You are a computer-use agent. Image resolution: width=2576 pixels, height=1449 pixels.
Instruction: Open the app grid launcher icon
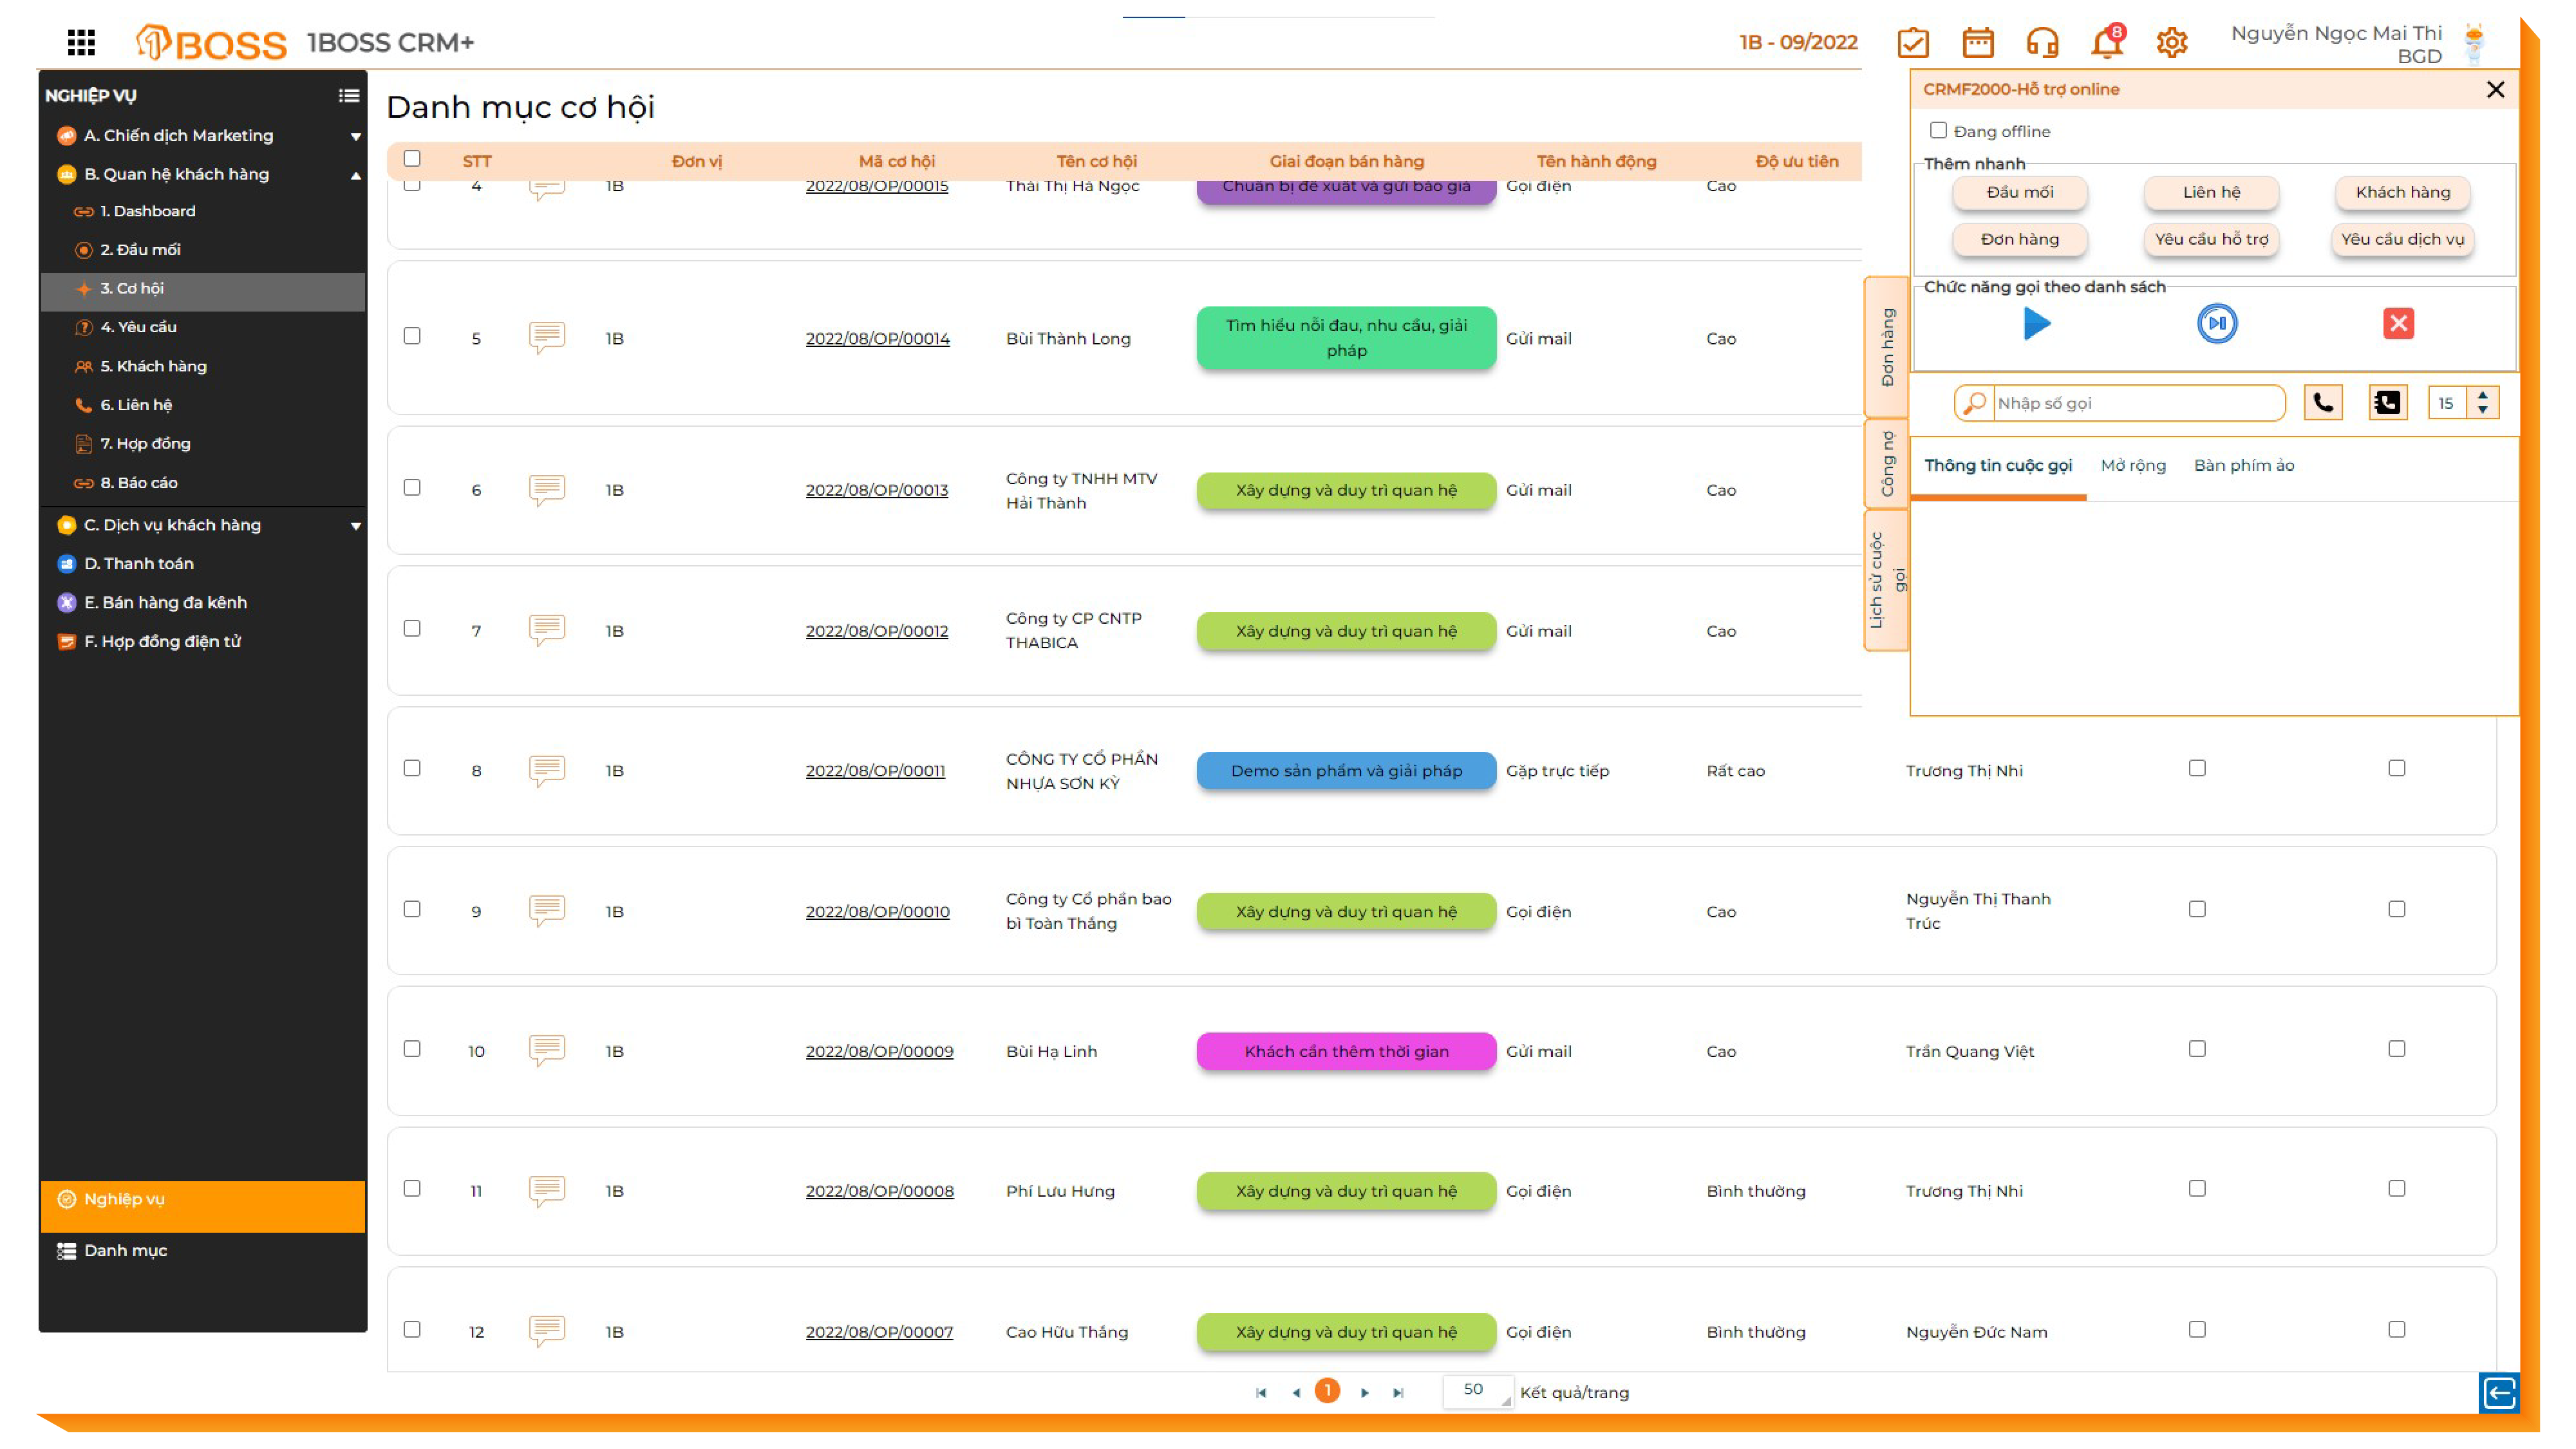(x=81, y=42)
